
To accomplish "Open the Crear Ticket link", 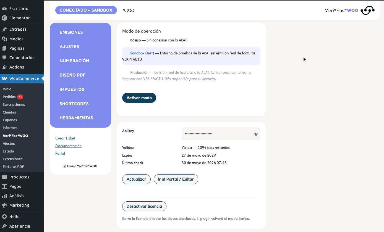I will pyautogui.click(x=65, y=138).
